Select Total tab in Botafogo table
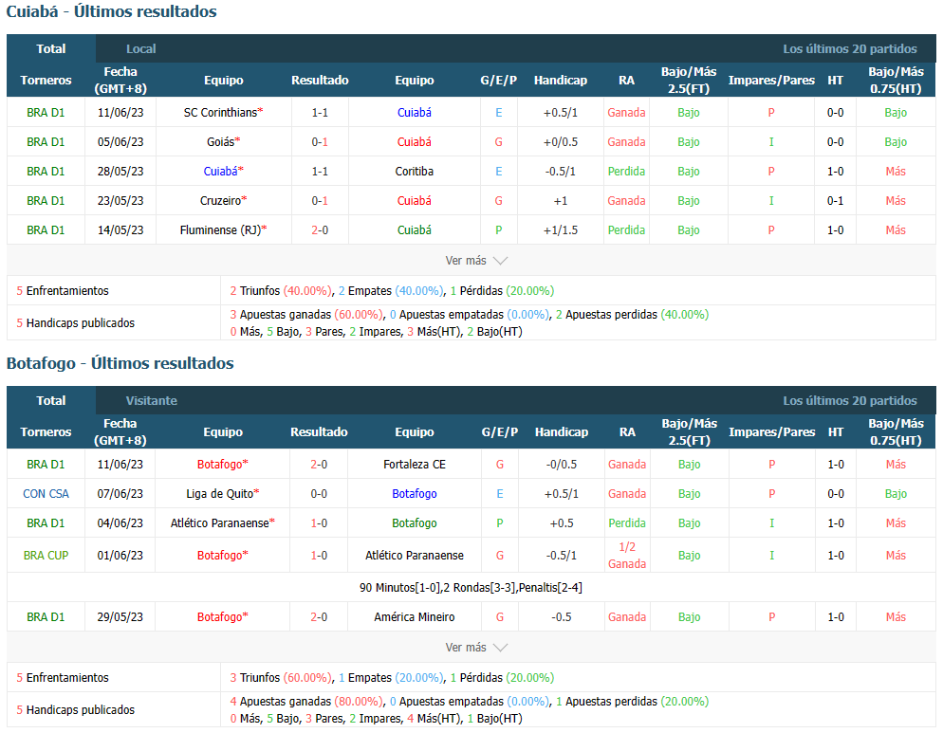This screenshot has width=943, height=733. point(51,400)
